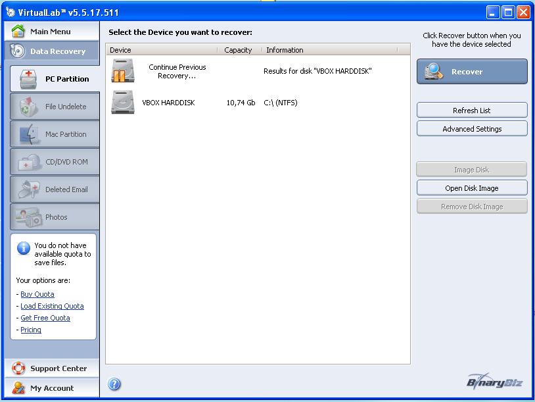Open the Main Menu section

[52, 31]
